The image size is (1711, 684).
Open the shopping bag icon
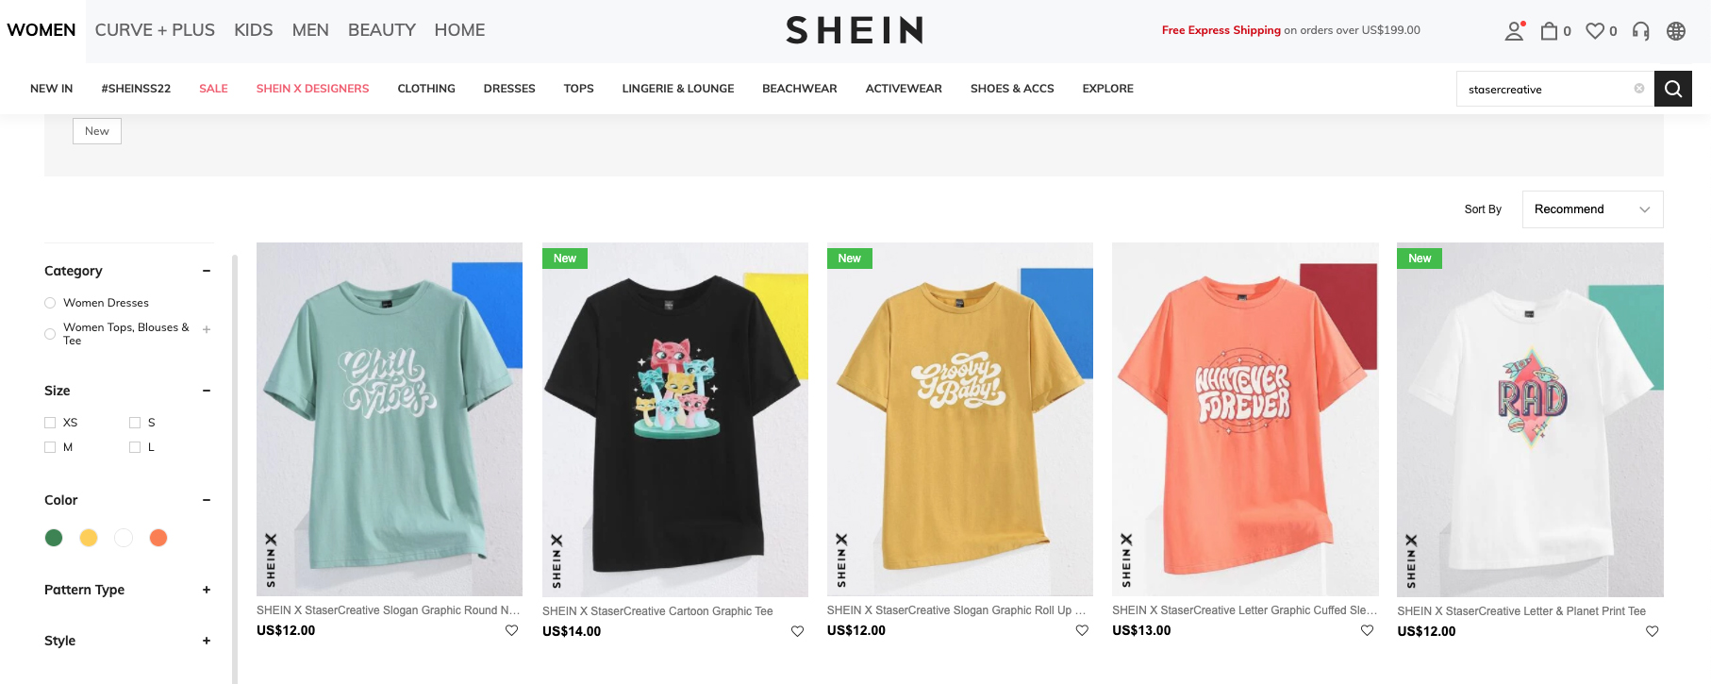[x=1549, y=31]
